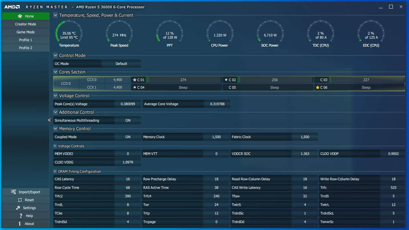The width and height of the screenshot is (409, 230).
Task: Collapse the sidebar with the double-arrow icon
Action: [x=49, y=120]
